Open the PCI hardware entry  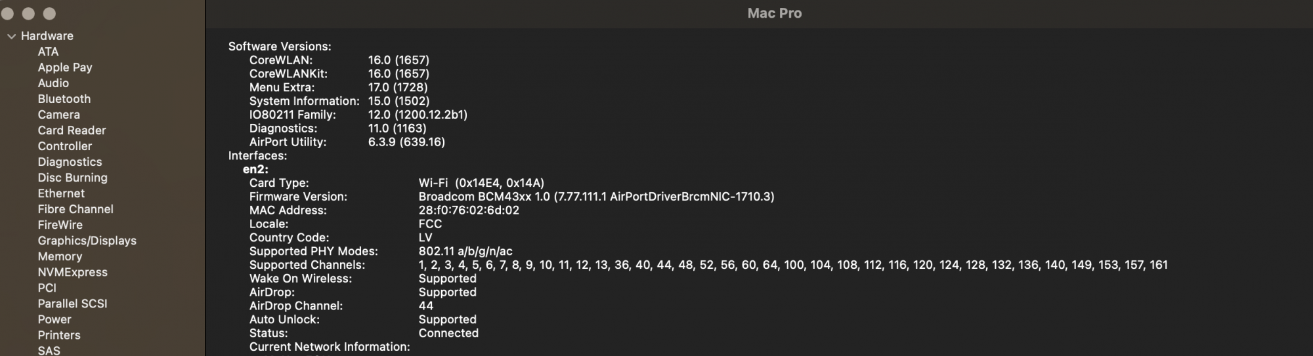click(x=47, y=288)
